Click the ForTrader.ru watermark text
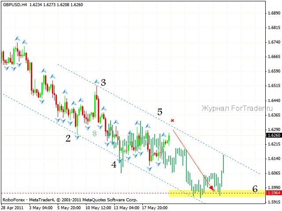Screen dimensions: 282x211 (x=237, y=109)
